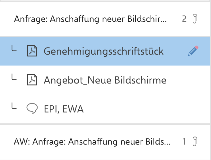Click the attachment count 2 on the Anfrage row
Viewport: 211px width, 160px height.
(x=184, y=19)
